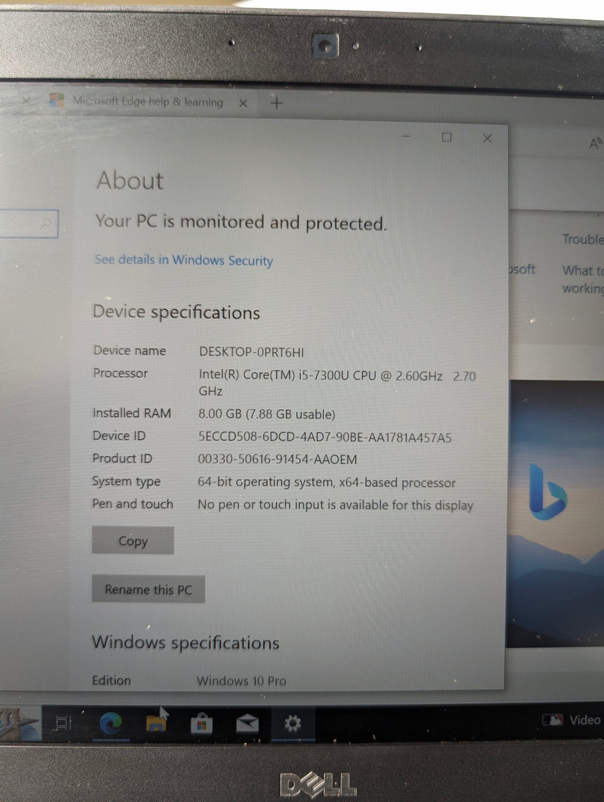Screen dimensions: 604x802
Task: Click the Device specifications heading
Action: click(176, 312)
